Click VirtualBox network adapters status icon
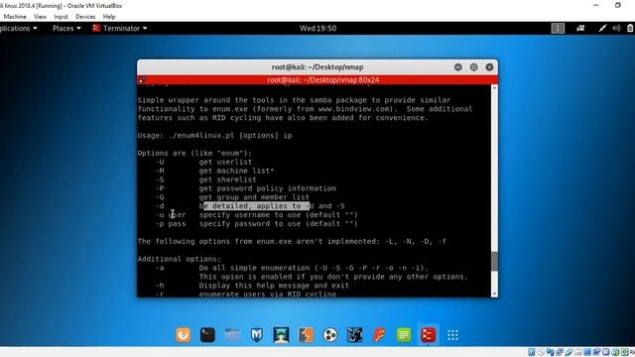This screenshot has width=635, height=357. 560,352
